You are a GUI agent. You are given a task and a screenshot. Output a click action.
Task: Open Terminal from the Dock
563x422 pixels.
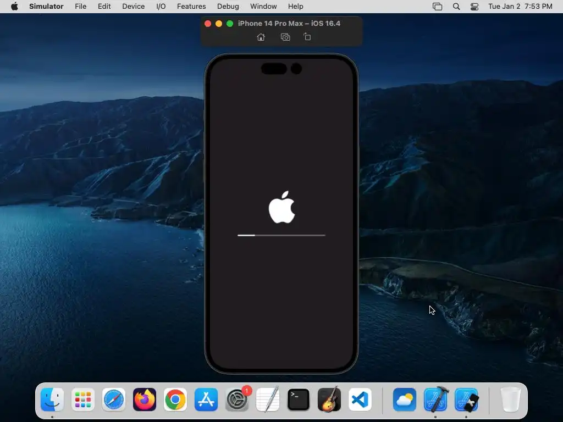(299, 399)
